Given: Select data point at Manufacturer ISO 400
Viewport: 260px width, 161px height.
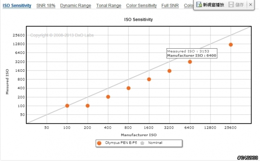Looking at the screenshot, I should pos(108,97).
